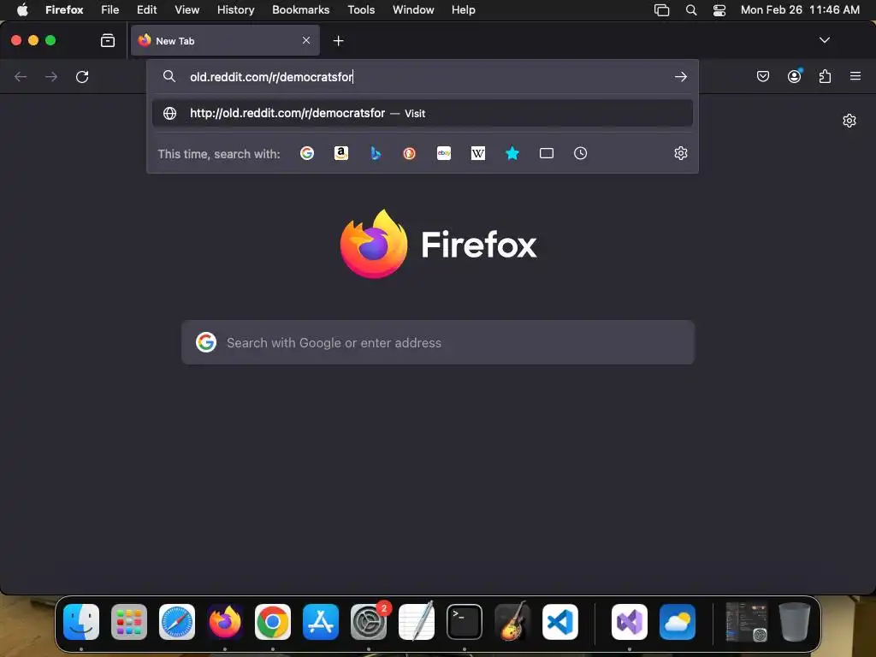
Task: Search this time with Google icon
Action: (x=307, y=153)
